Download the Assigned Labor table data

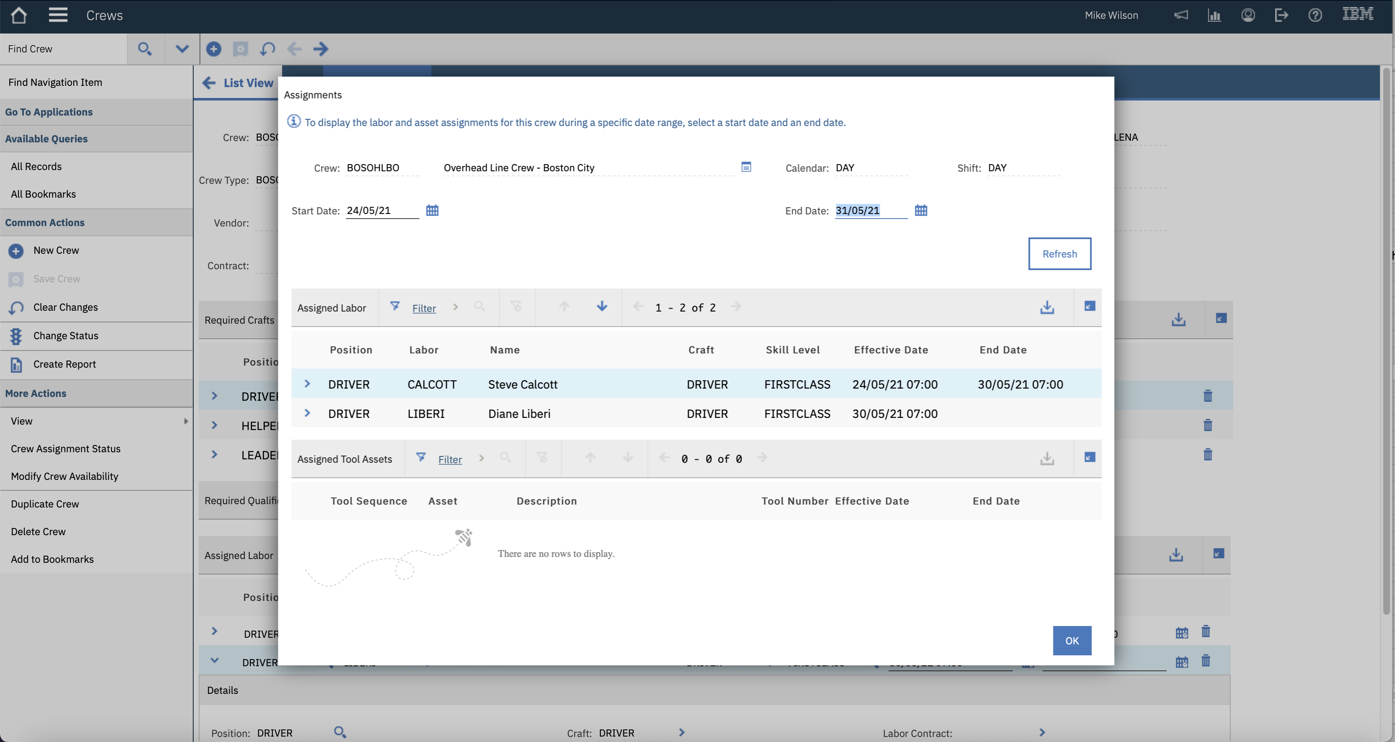point(1047,307)
